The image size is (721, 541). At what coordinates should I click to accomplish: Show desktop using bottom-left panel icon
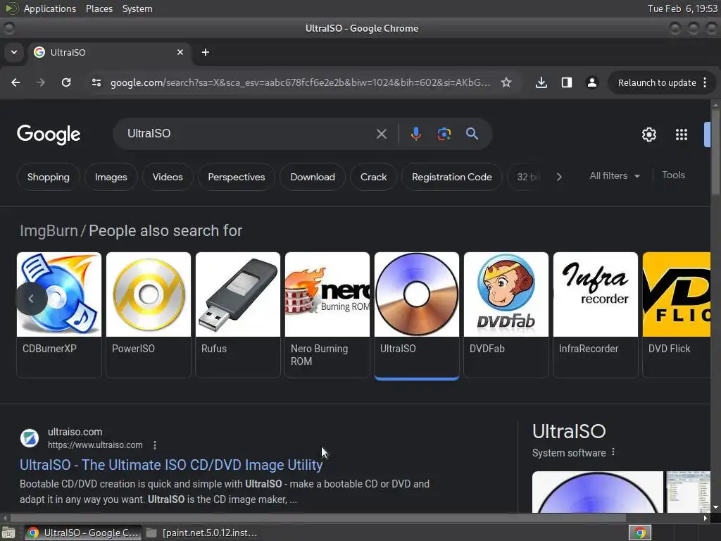(8, 533)
